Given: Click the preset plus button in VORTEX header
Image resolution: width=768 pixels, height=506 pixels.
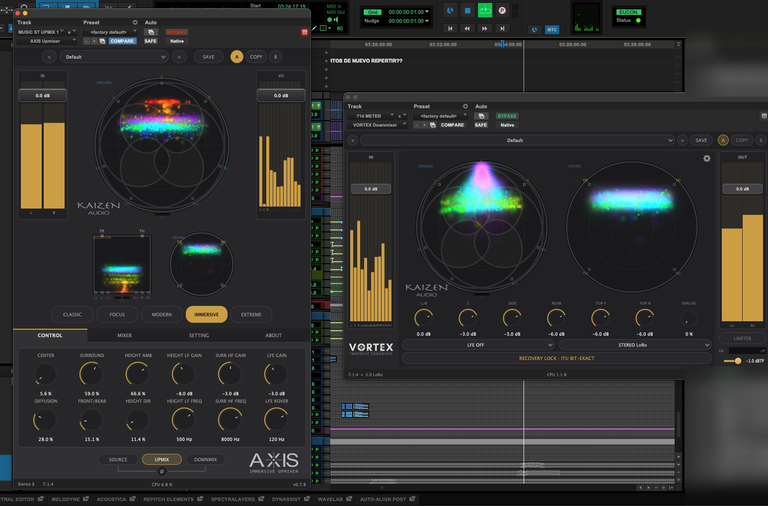Looking at the screenshot, I should (x=424, y=125).
